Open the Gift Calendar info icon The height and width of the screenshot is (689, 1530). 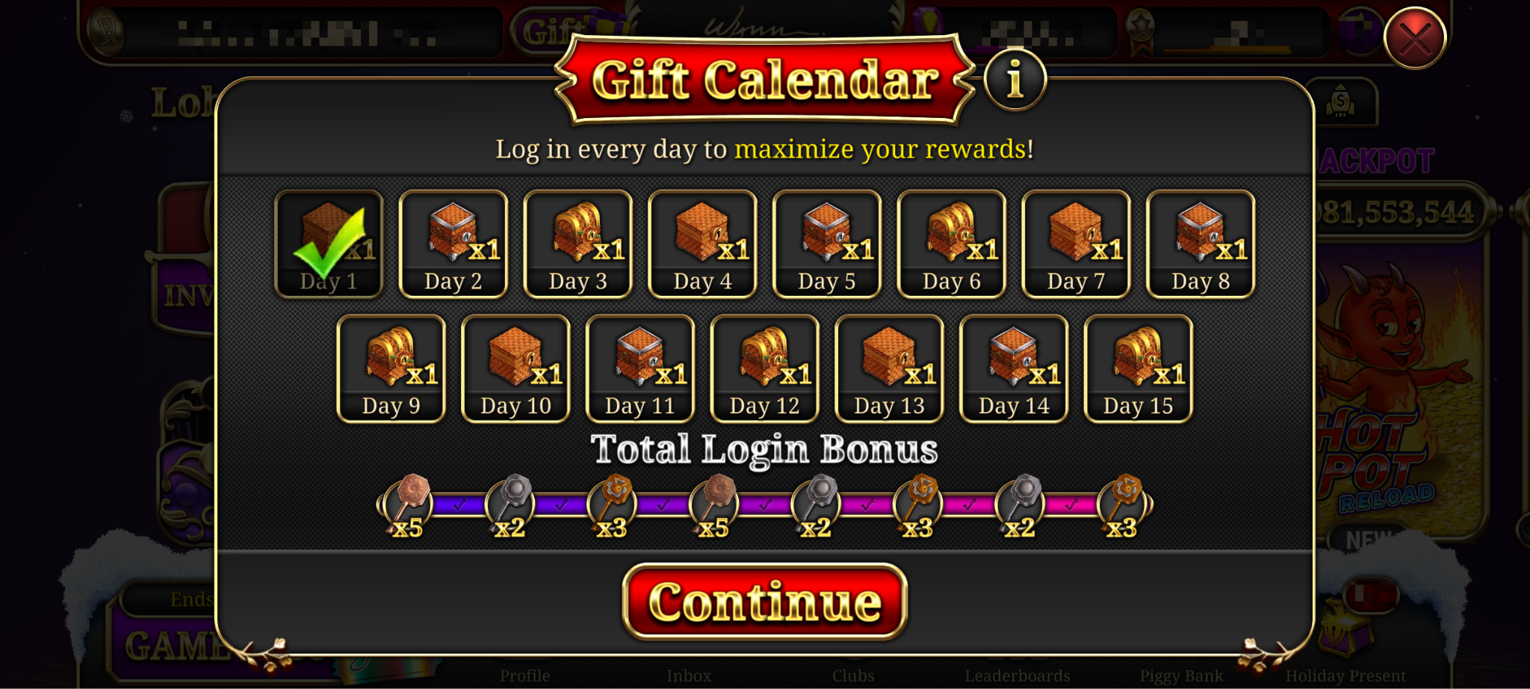pyautogui.click(x=1015, y=78)
